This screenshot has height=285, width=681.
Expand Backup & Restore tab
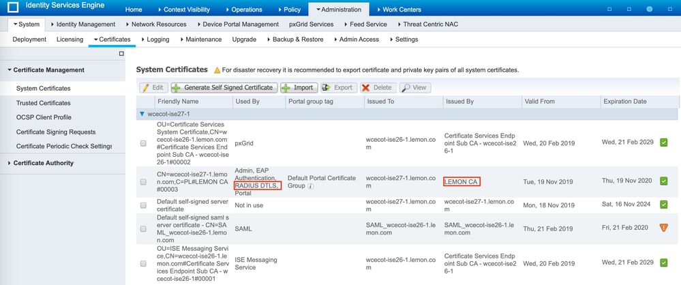[294, 40]
